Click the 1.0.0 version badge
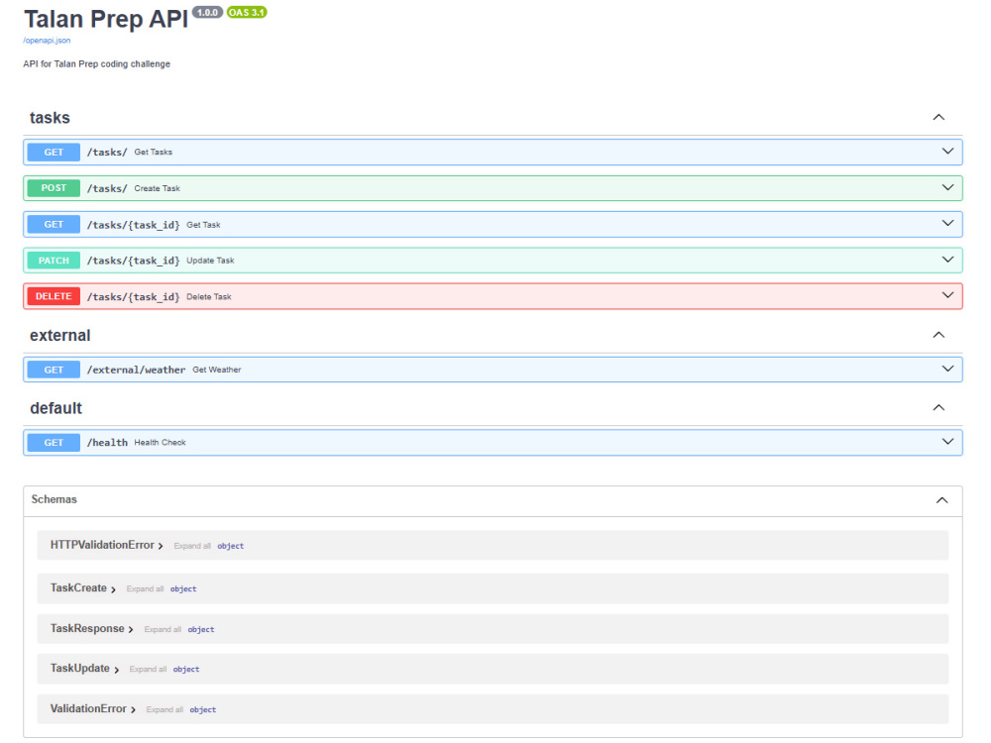991x743 pixels. (x=207, y=13)
